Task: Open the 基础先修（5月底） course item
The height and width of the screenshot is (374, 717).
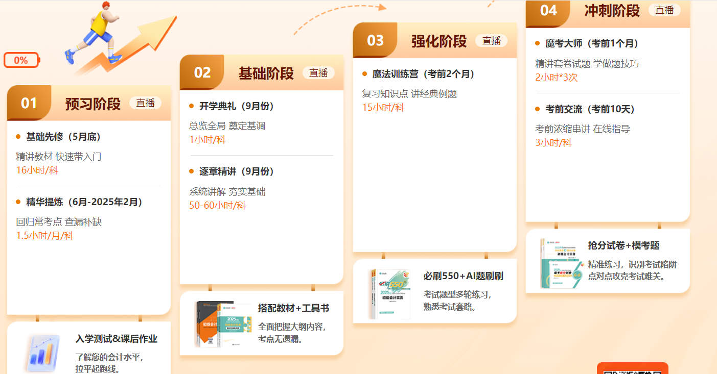Action: [63, 137]
